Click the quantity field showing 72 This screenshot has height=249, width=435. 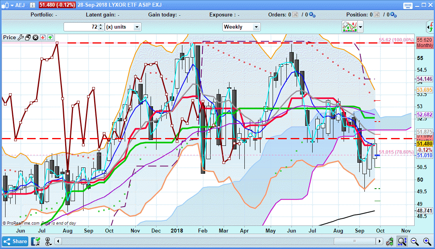81,27
